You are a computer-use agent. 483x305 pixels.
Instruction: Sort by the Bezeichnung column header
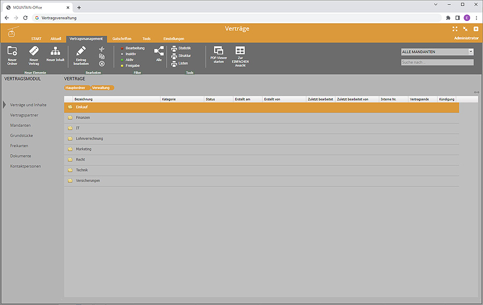[x=84, y=99]
